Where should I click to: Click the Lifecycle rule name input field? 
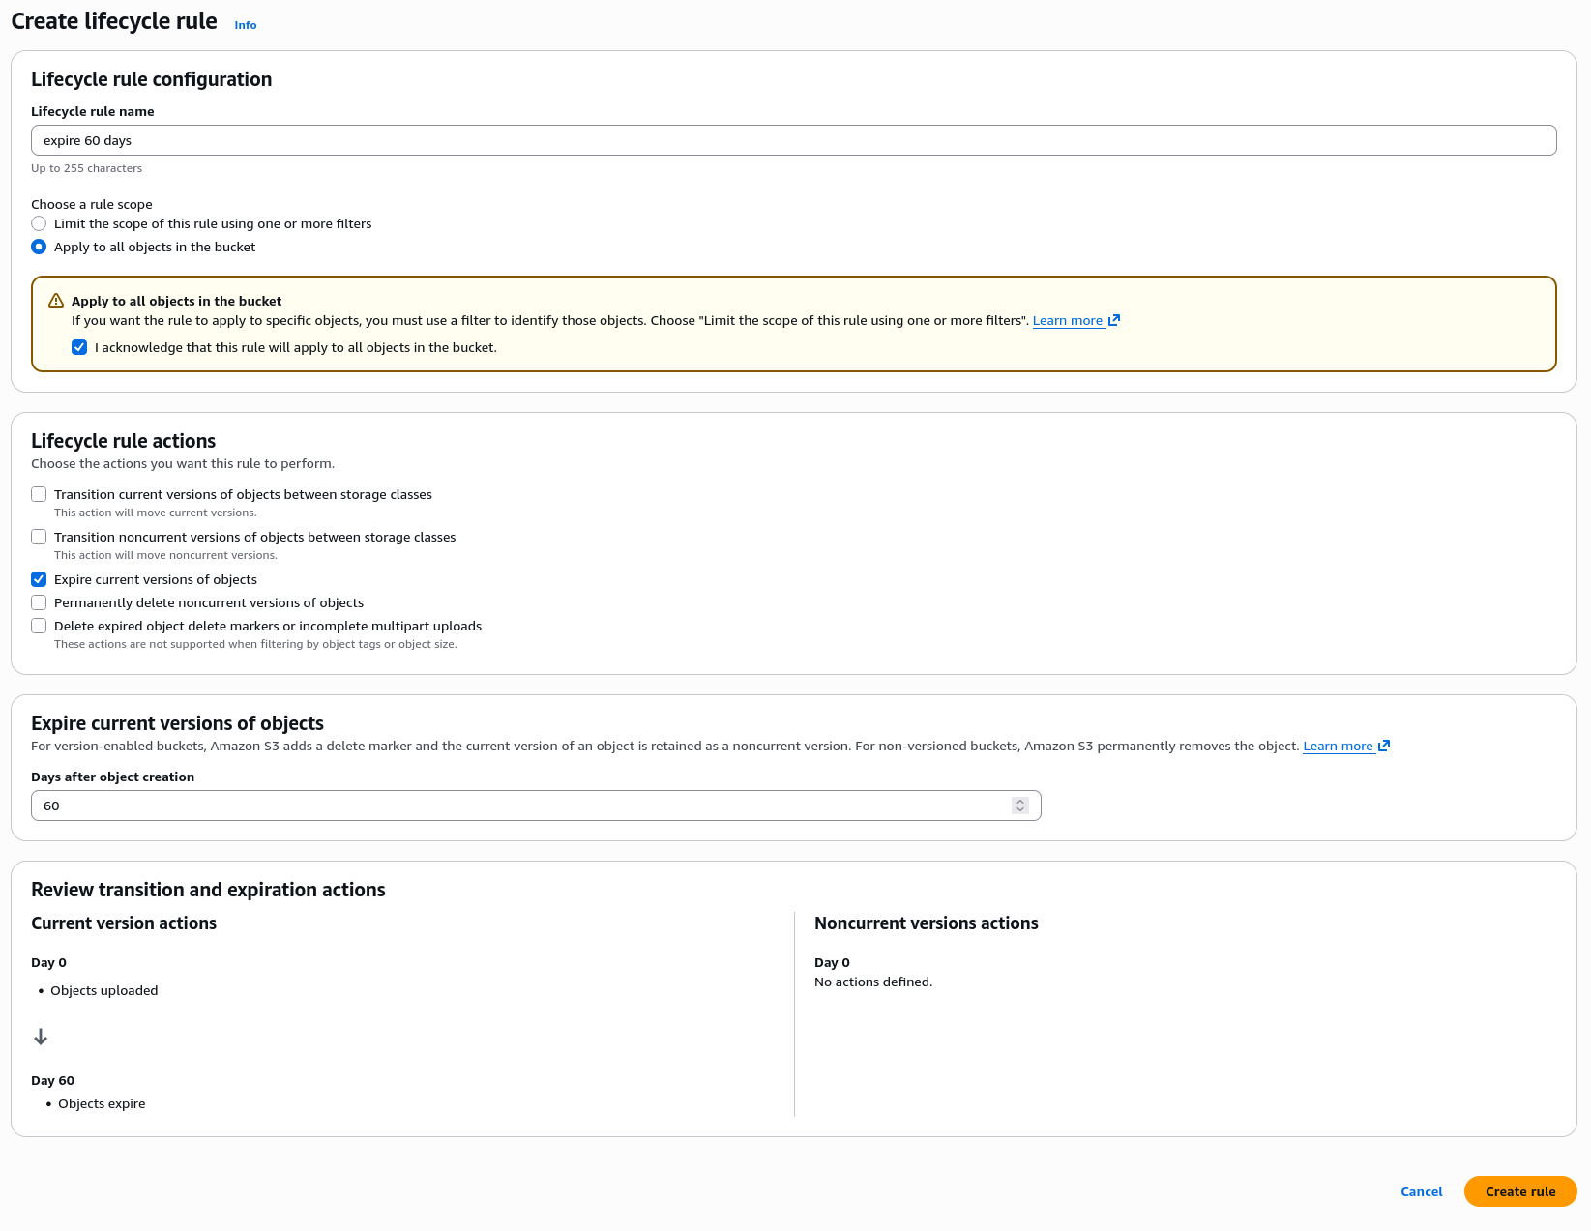pos(793,140)
